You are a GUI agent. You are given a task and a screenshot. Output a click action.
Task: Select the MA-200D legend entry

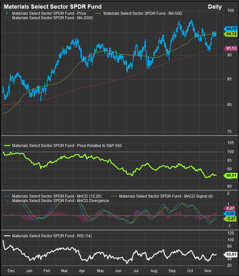pyautogui.click(x=53, y=18)
